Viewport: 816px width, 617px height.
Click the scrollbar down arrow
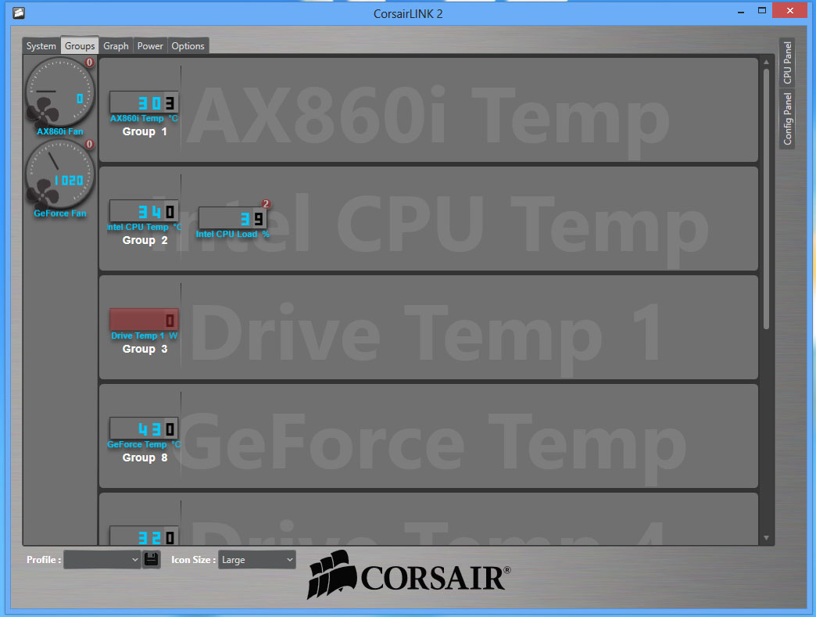tap(766, 538)
